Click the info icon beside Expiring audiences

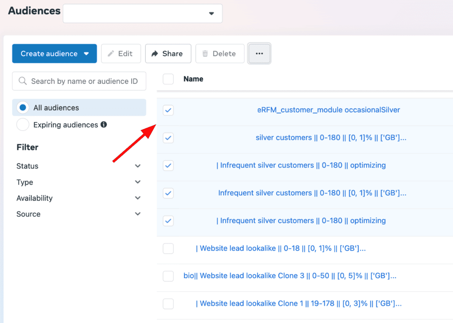pyautogui.click(x=104, y=124)
